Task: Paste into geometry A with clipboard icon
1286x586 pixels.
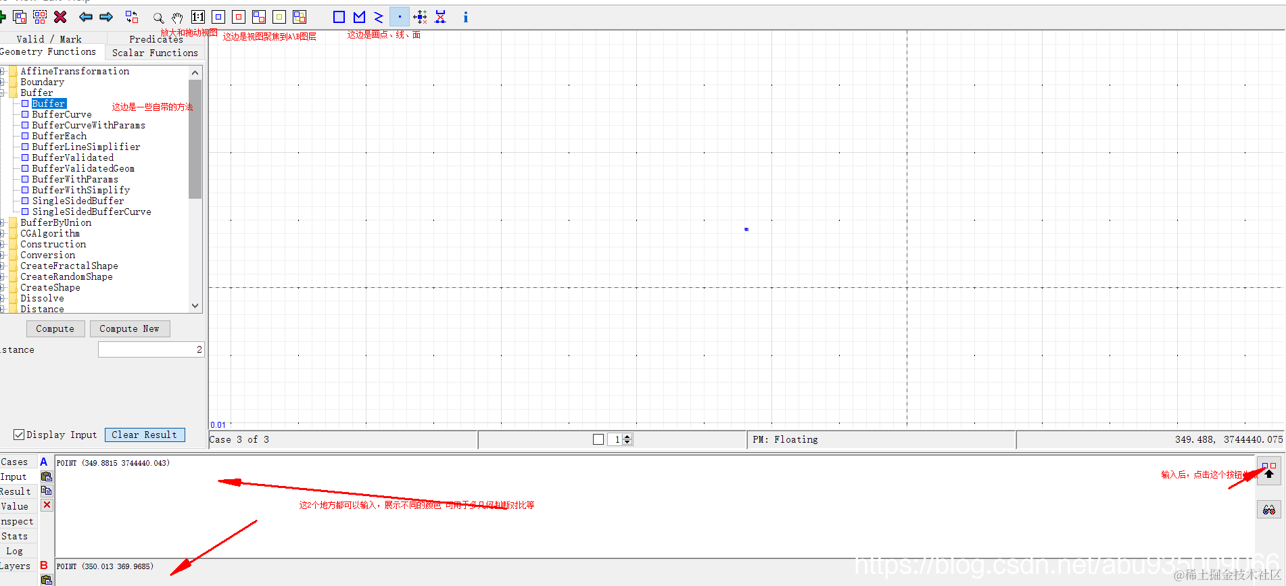Action: tap(47, 477)
